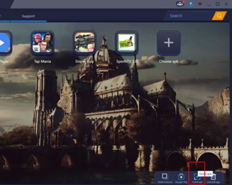This screenshot has height=185, width=232.
Task: Minimize the emulator window
Action: [209, 4]
